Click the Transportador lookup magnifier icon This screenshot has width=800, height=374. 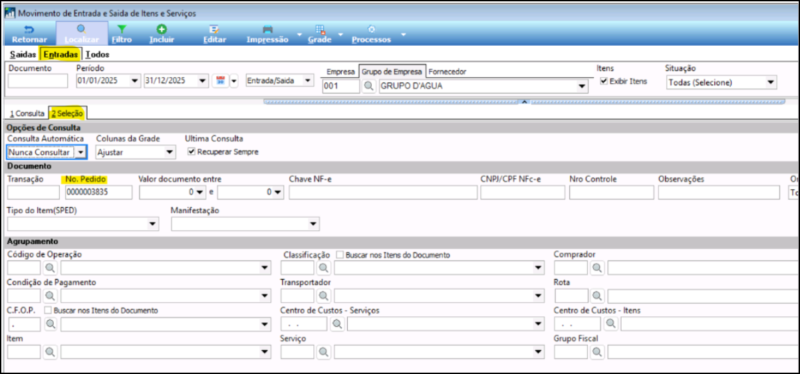323,296
